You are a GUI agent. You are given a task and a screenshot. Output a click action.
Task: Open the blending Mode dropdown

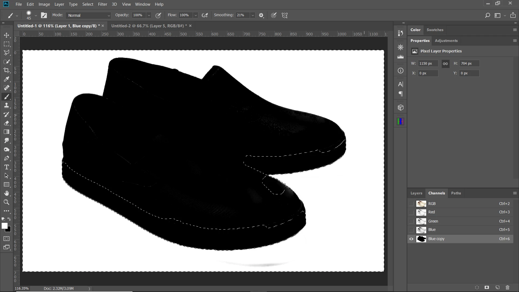88,15
